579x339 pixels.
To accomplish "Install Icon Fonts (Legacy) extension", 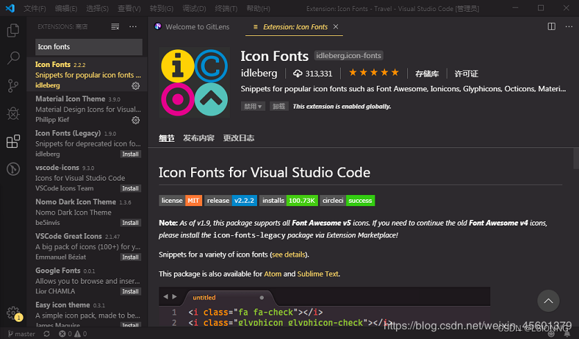I will [x=130, y=154].
